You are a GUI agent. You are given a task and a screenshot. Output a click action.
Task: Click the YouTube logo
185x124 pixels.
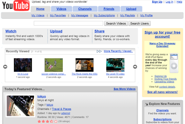[x=16, y=5]
